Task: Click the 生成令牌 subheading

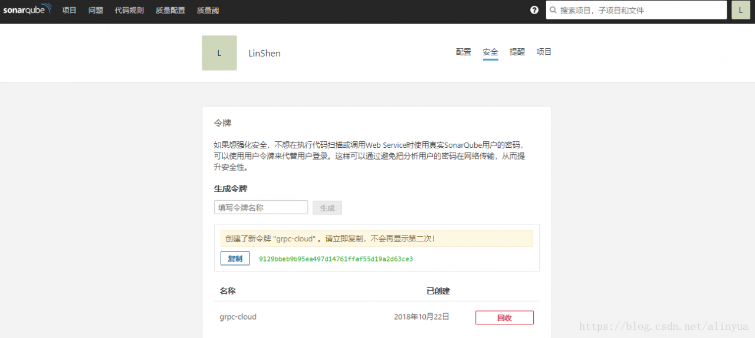Action: pos(231,188)
